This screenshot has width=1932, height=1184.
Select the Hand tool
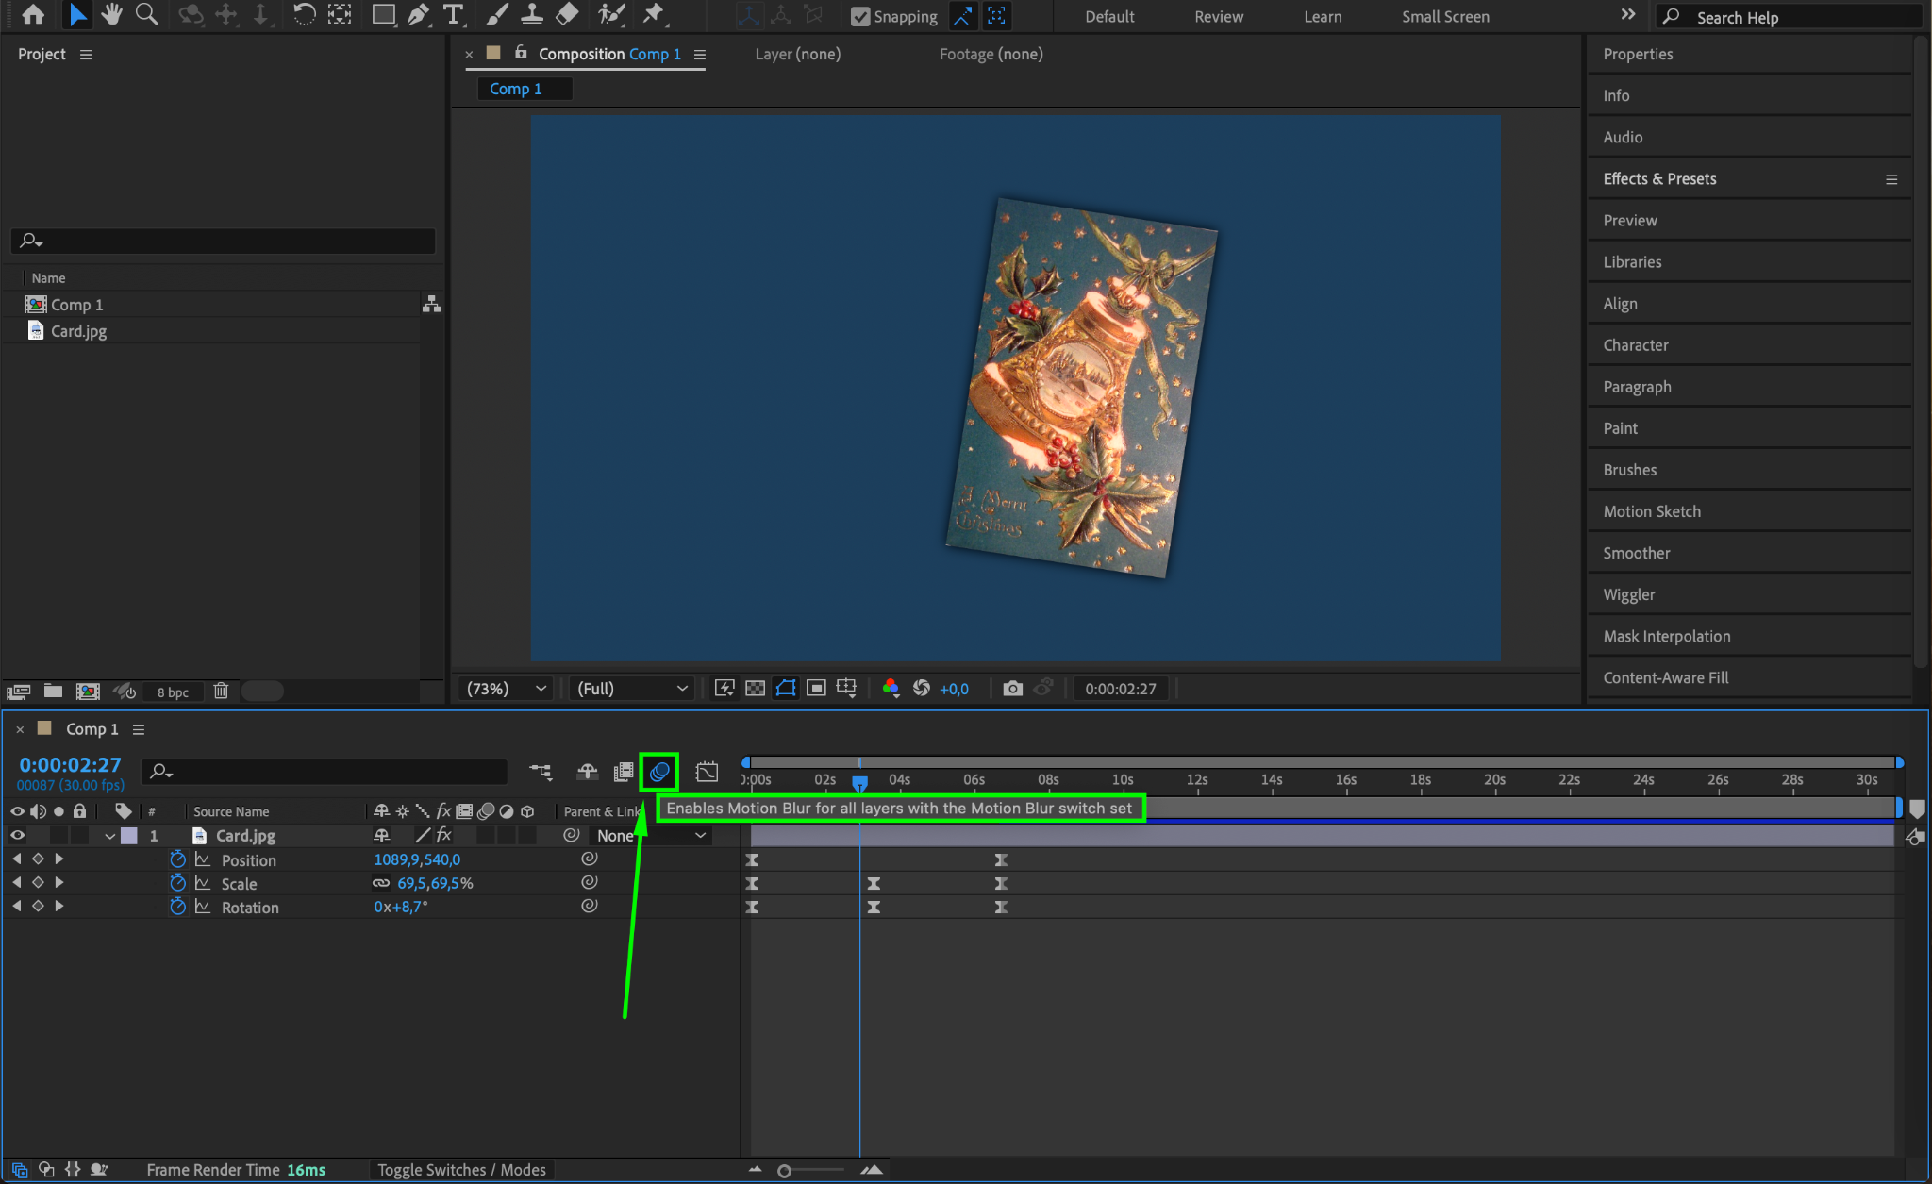coord(112,14)
